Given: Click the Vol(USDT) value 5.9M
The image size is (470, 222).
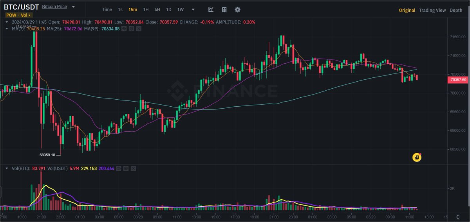Looking at the screenshot, I should pyautogui.click(x=74, y=168).
